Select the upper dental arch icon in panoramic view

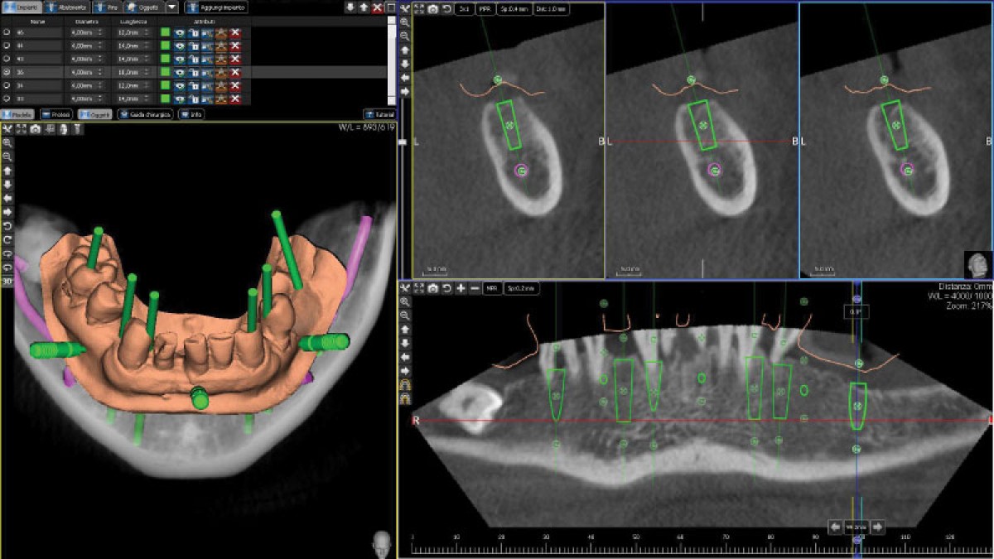pyautogui.click(x=405, y=385)
